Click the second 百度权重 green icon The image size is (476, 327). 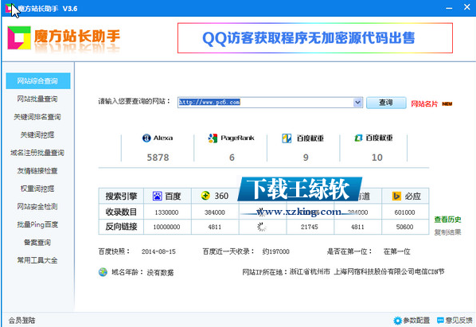tap(358, 138)
